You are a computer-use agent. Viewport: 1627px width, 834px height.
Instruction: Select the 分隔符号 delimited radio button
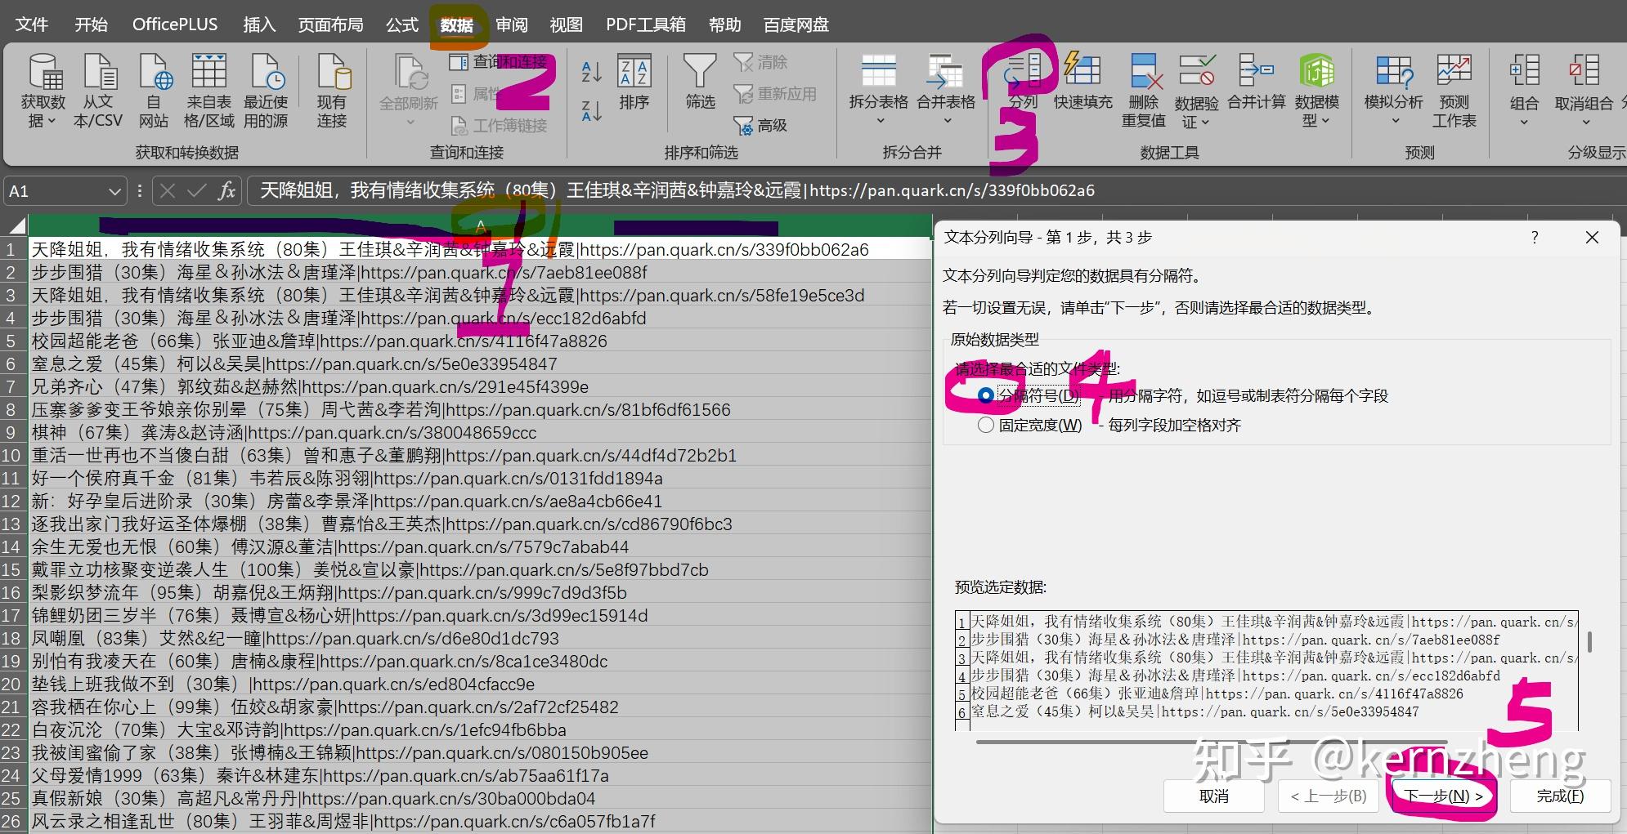pos(986,395)
